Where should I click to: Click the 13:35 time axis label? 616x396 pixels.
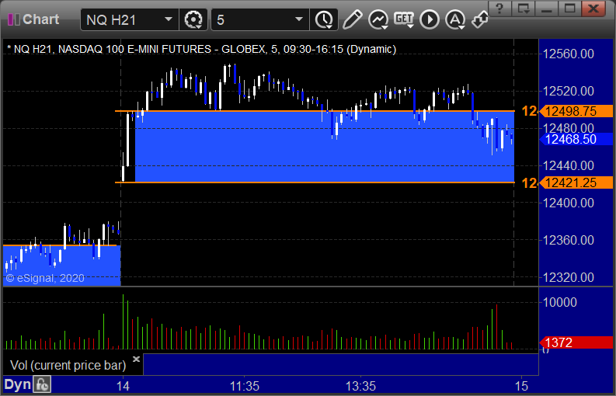pos(360,386)
